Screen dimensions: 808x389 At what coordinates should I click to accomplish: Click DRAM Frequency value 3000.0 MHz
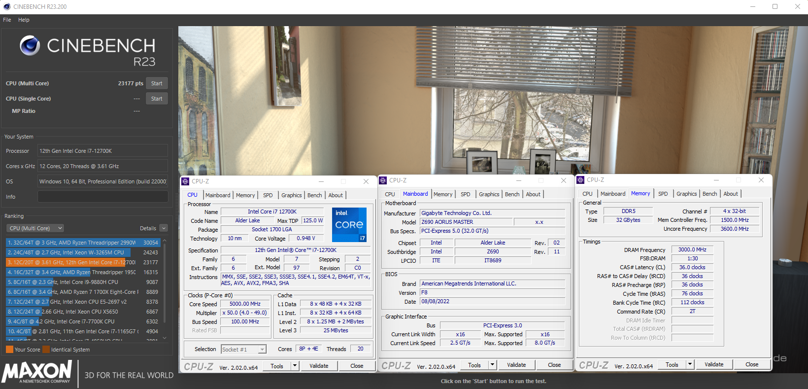[x=692, y=249]
